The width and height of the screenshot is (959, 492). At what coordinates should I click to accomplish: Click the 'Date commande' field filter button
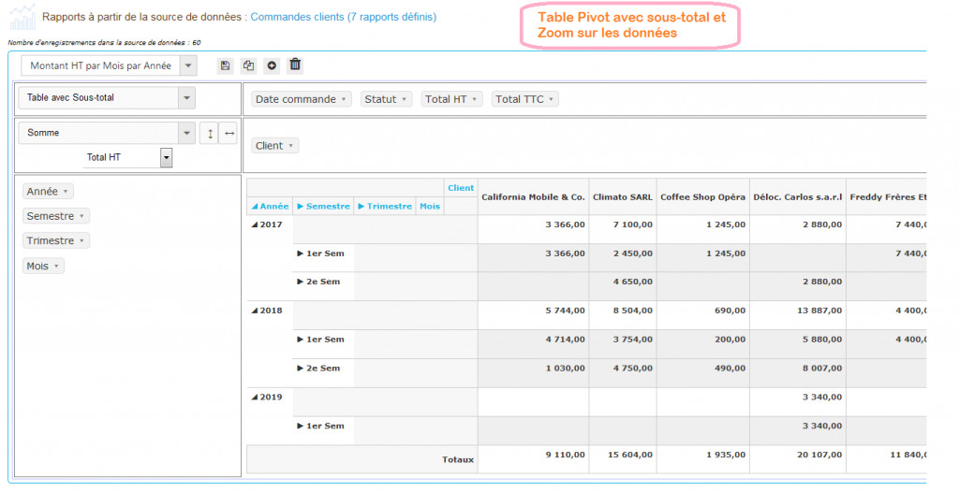pyautogui.click(x=302, y=99)
